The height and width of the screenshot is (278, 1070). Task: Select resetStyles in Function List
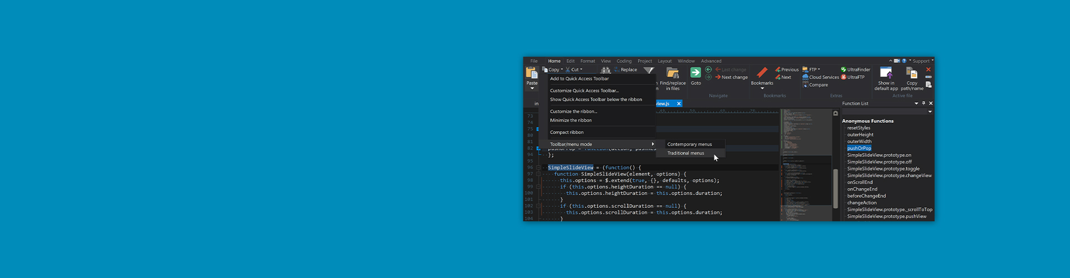pyautogui.click(x=858, y=128)
